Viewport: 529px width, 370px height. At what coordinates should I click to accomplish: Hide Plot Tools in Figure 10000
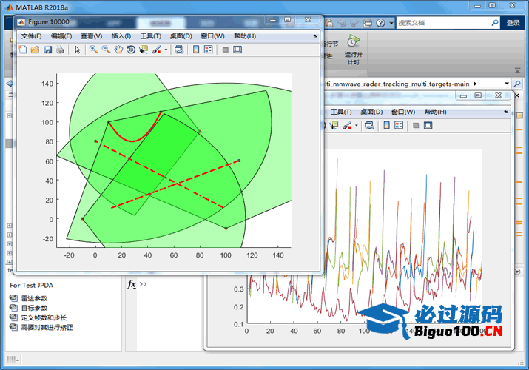(226, 50)
